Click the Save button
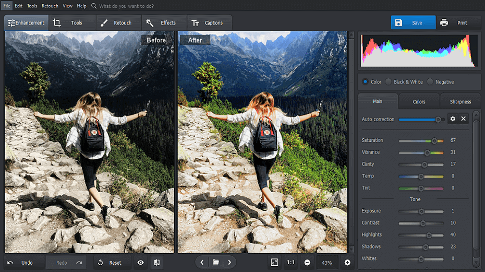 click(x=413, y=23)
